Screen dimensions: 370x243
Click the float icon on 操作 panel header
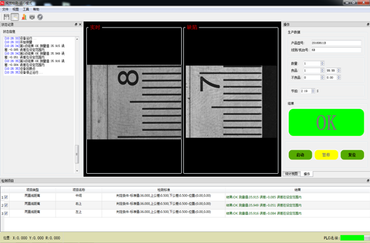coord(367,24)
